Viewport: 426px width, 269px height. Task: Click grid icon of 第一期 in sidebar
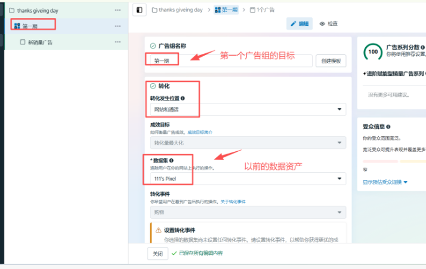[17, 26]
